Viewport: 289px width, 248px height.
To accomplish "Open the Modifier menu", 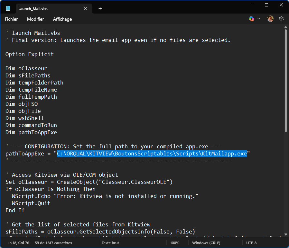I will point(35,19).
